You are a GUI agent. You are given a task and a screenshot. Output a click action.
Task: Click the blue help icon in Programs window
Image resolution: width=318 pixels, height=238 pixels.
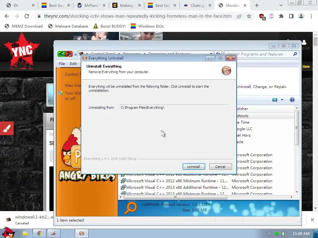pos(292,100)
